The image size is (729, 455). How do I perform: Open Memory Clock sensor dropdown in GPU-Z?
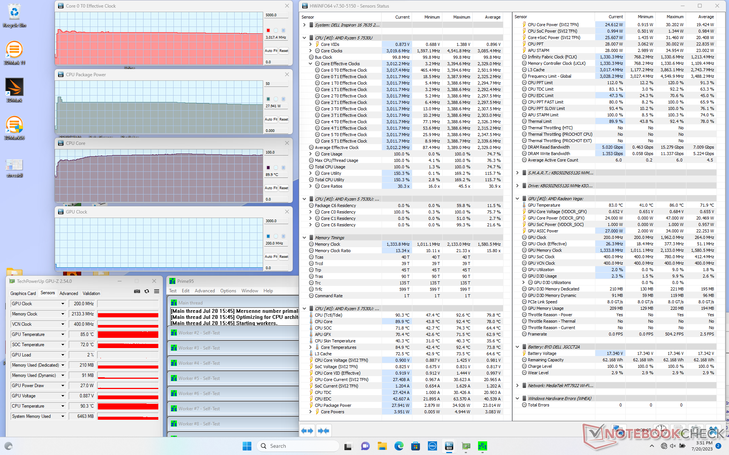(x=63, y=314)
